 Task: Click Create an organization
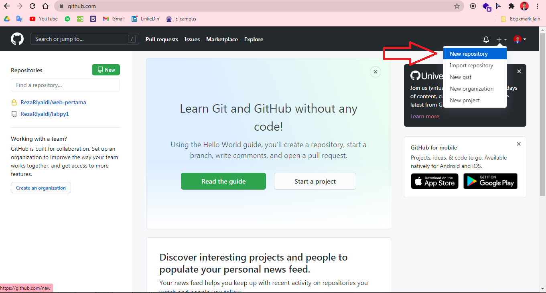41,188
